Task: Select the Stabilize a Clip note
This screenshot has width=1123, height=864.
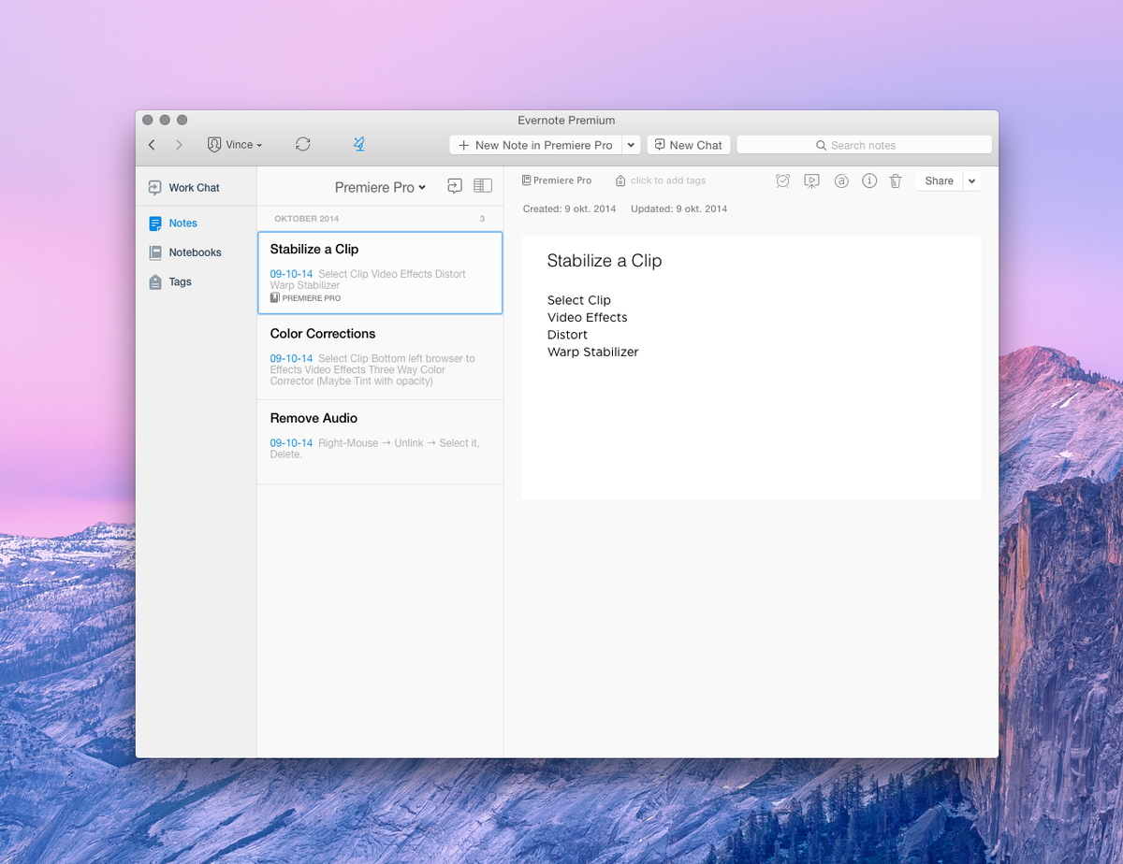Action: [380, 273]
